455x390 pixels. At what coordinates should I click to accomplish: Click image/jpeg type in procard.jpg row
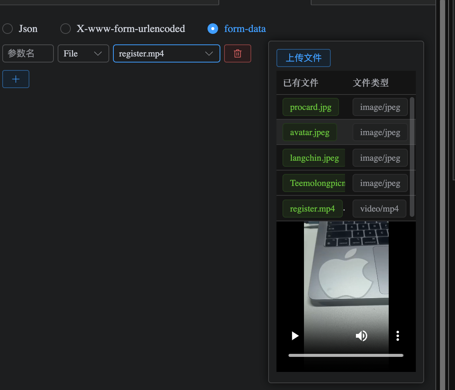380,107
